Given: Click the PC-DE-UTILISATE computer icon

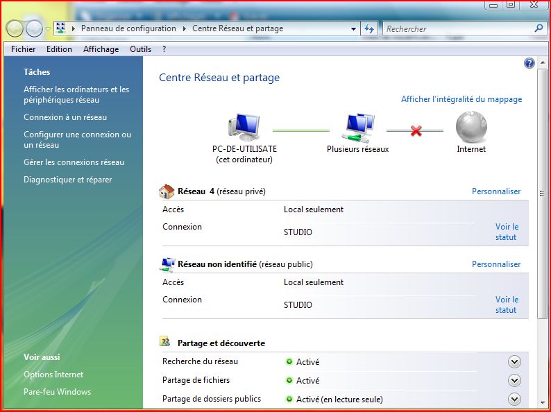Looking at the screenshot, I should [x=244, y=128].
